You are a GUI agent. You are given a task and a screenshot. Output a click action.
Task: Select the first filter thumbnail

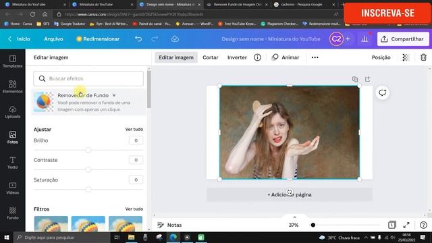click(x=51, y=223)
